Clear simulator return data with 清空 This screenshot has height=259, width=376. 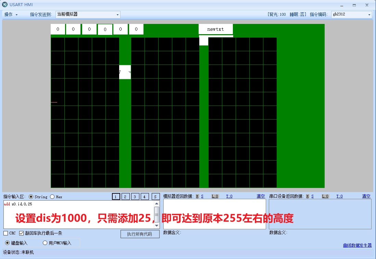point(261,196)
